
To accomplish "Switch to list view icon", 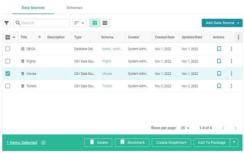I will 105,23.
